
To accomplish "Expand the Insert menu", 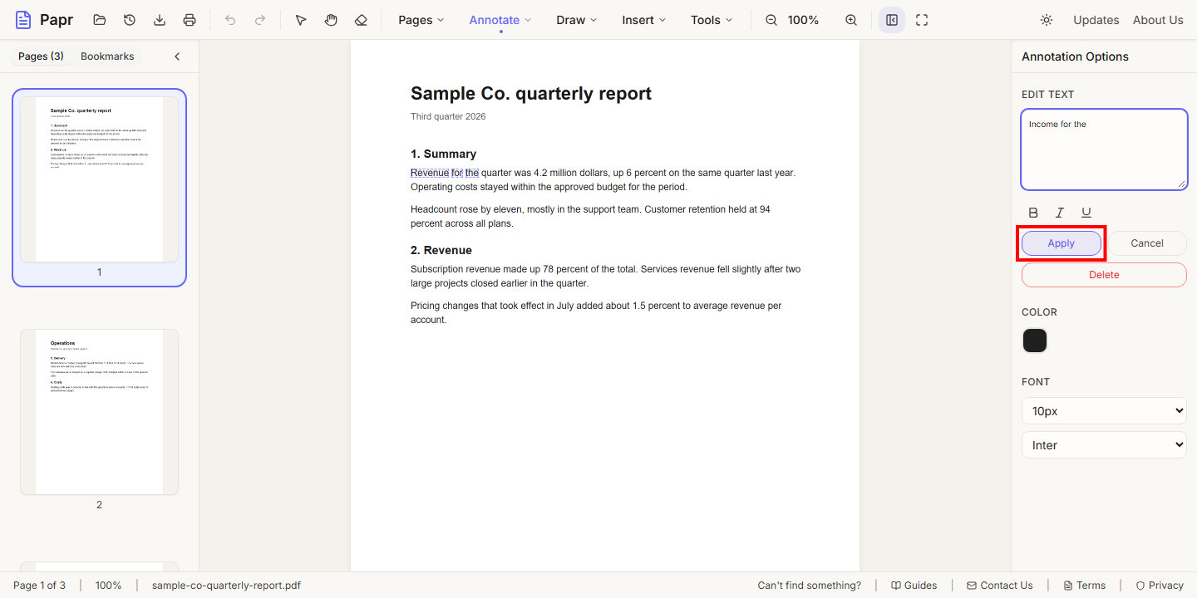I will pos(644,20).
